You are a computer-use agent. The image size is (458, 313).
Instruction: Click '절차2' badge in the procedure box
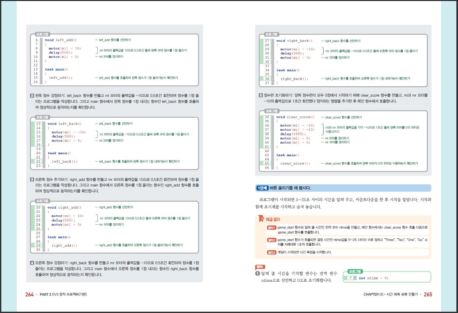click(272, 240)
